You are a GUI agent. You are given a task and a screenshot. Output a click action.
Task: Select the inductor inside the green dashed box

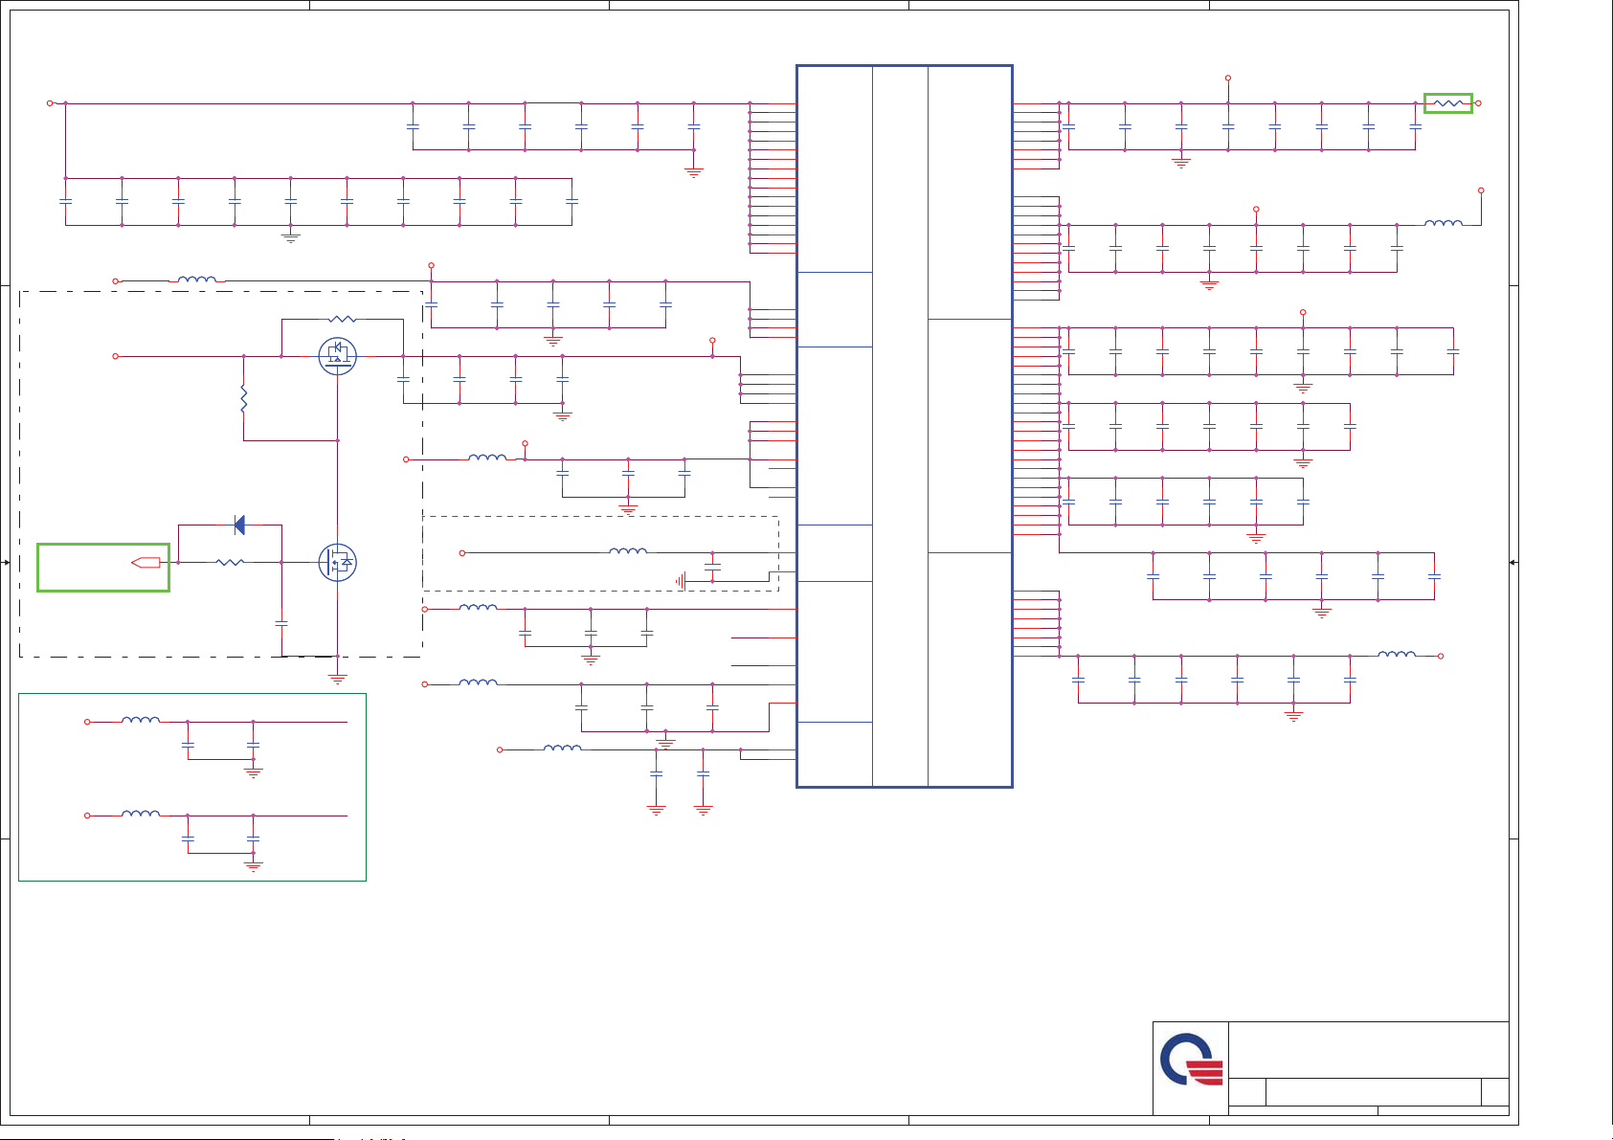[x=628, y=551]
